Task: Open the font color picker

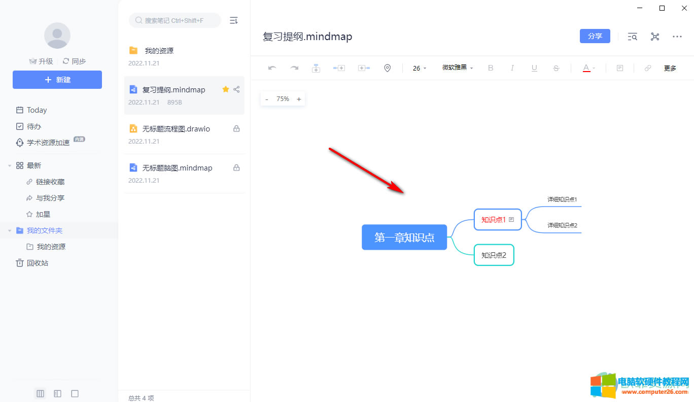Action: click(587, 68)
